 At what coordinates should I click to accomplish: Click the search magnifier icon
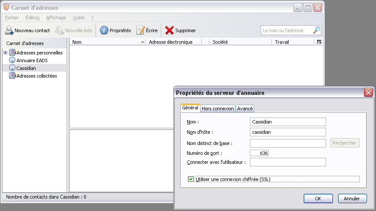click(x=316, y=30)
